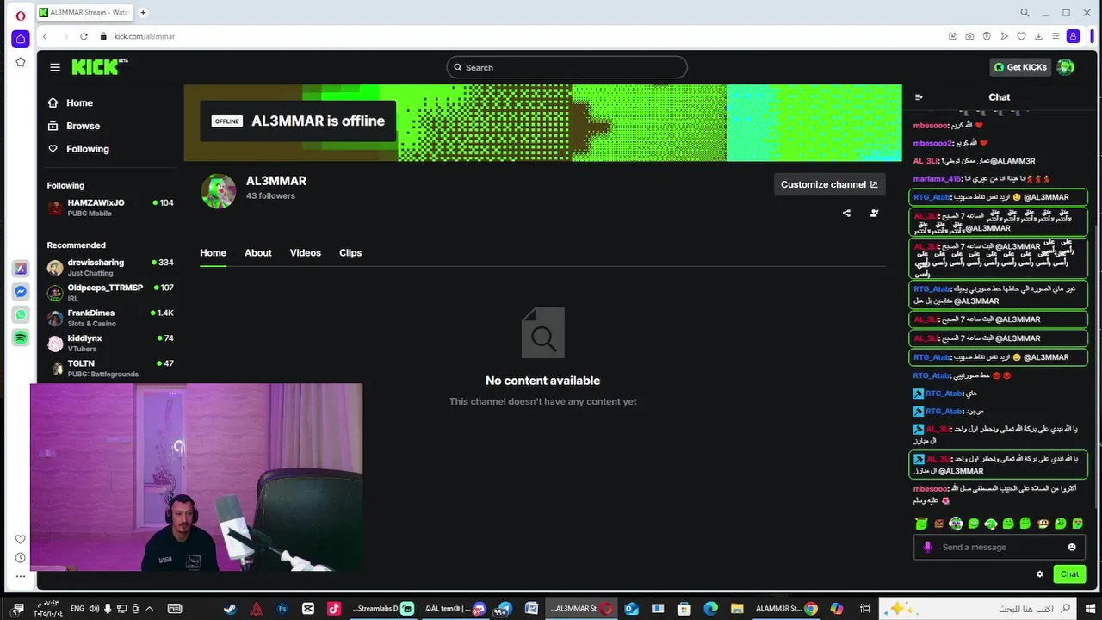The image size is (1102, 620).
Task: Pick the halo green emote in quick emotes
Action: [921, 524]
